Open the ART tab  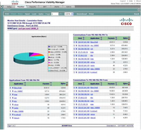(x=45, y=7)
